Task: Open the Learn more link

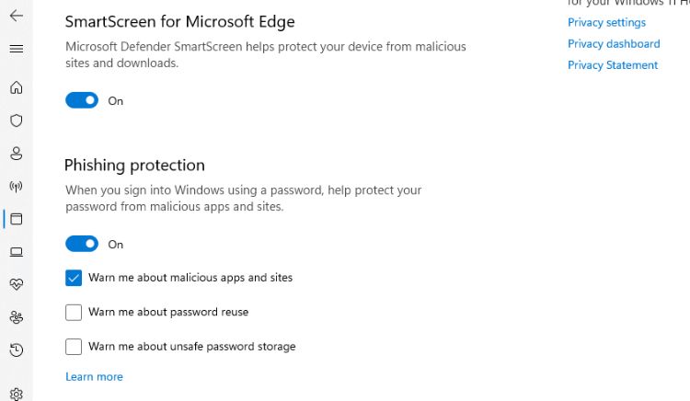Action: (94, 377)
